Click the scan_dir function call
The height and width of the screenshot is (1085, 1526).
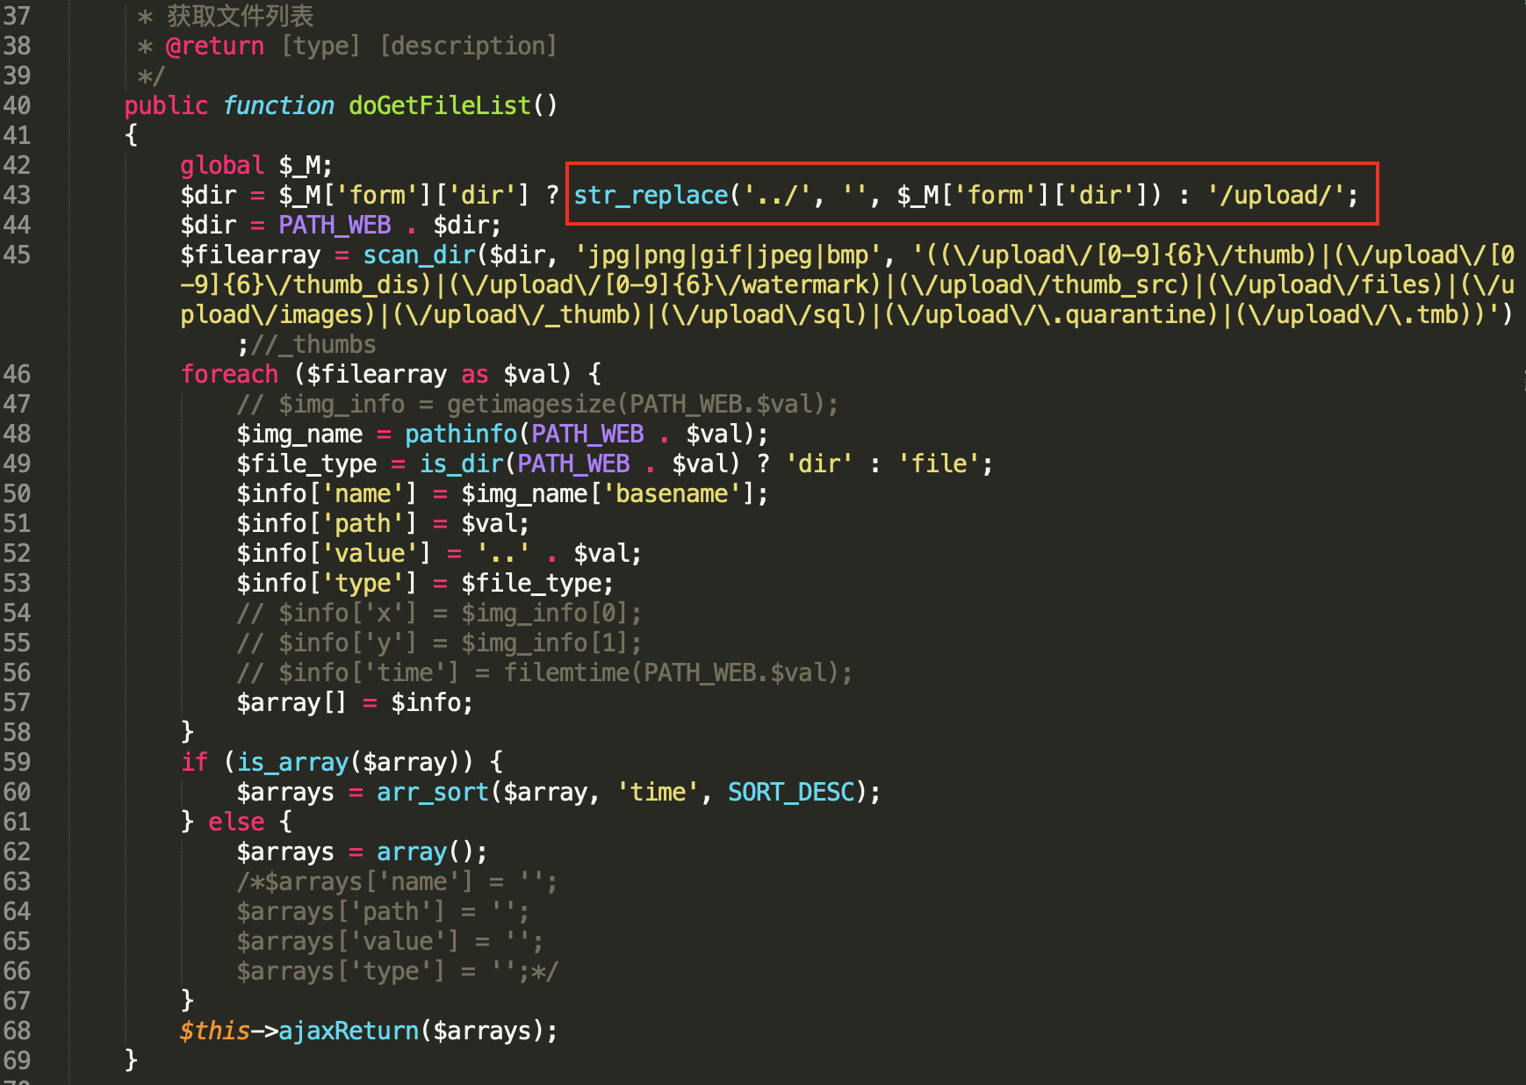(x=419, y=255)
